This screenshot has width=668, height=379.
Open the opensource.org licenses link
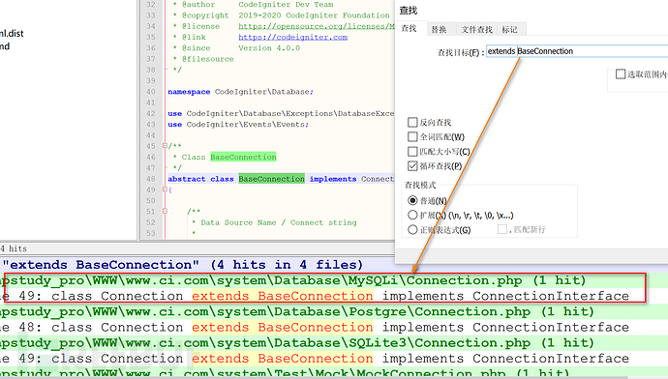(317, 26)
